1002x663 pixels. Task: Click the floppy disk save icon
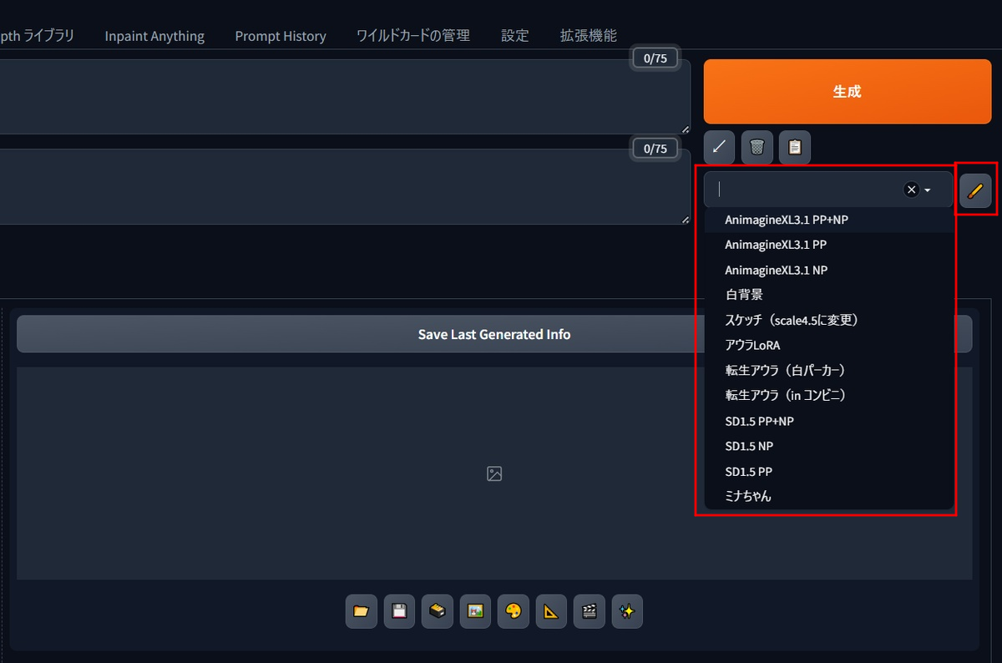point(399,611)
